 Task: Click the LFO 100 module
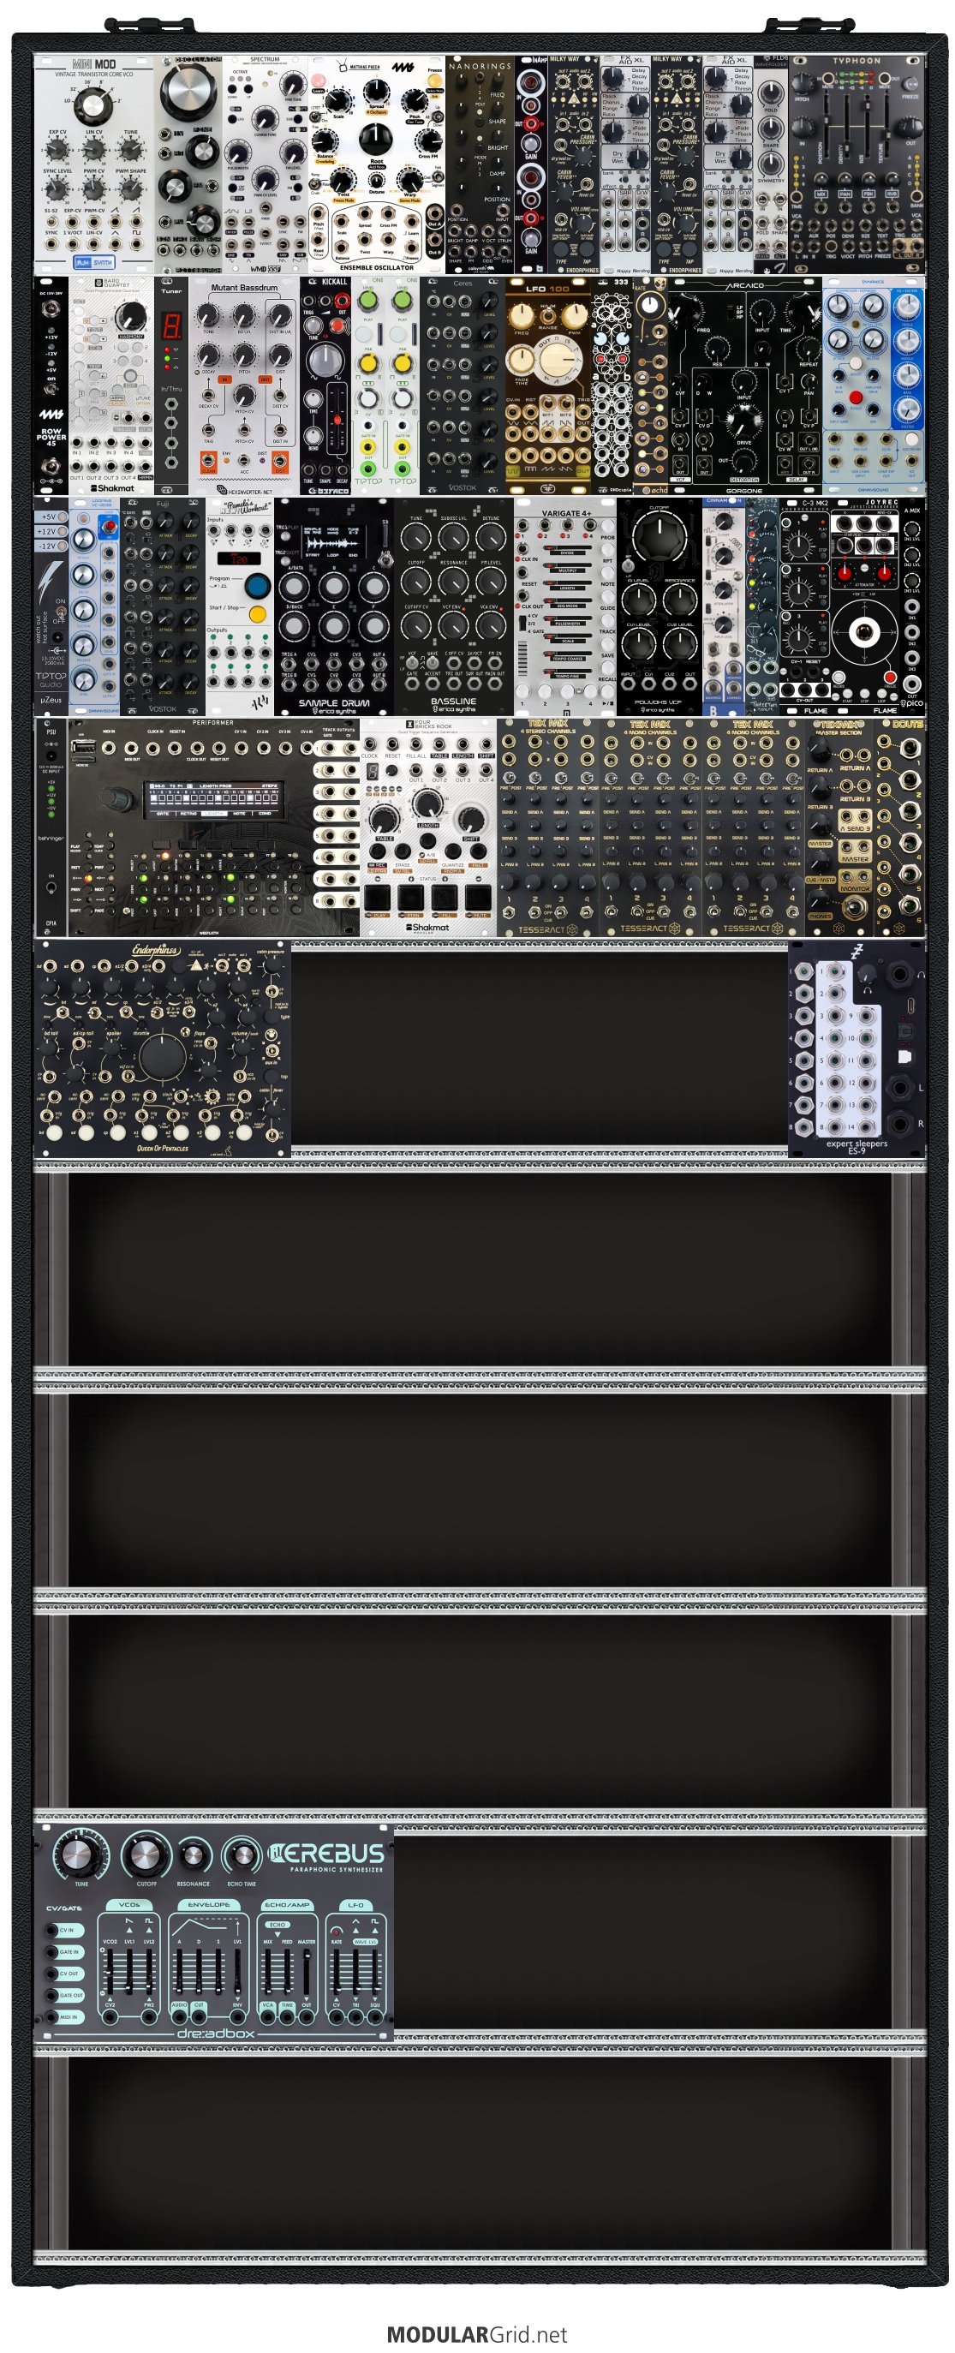click(x=548, y=385)
